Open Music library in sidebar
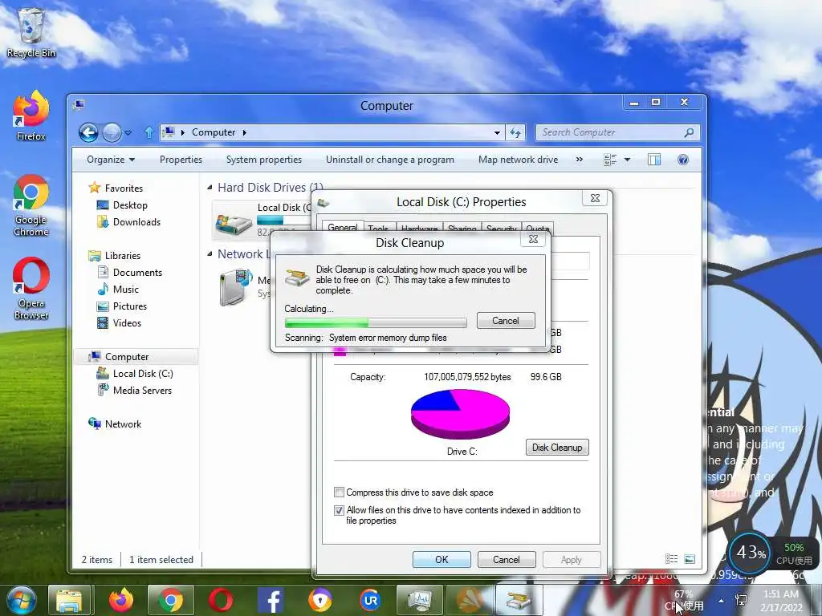Image resolution: width=822 pixels, height=616 pixels. click(x=118, y=289)
